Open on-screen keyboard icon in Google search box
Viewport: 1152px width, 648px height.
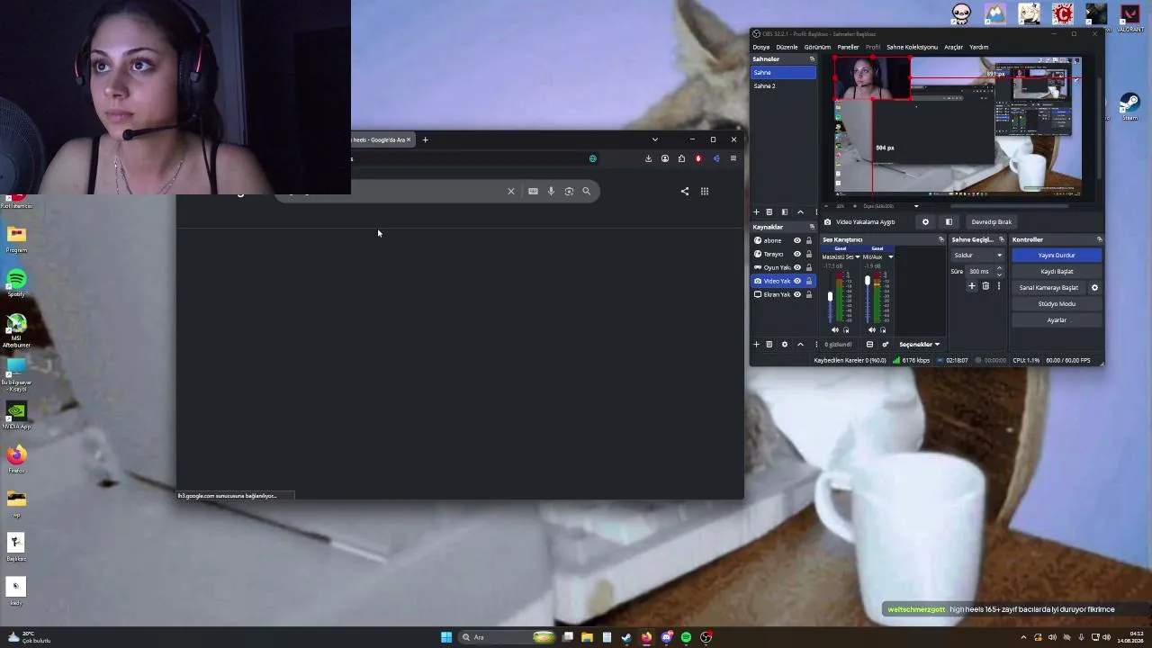(533, 191)
